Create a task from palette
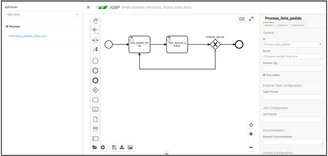Screen dimensions: 328x156 (x=95, y=100)
